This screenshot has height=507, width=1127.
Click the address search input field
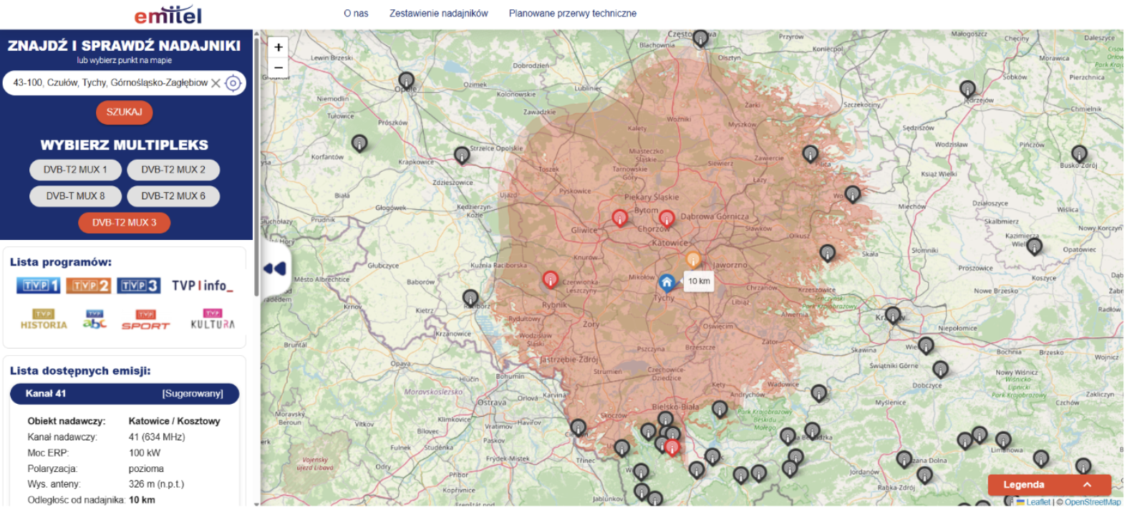110,83
